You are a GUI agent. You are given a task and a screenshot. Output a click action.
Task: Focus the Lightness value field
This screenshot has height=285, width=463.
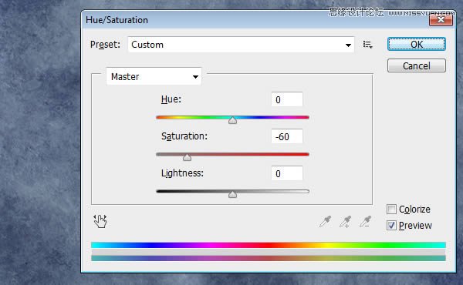(x=287, y=173)
